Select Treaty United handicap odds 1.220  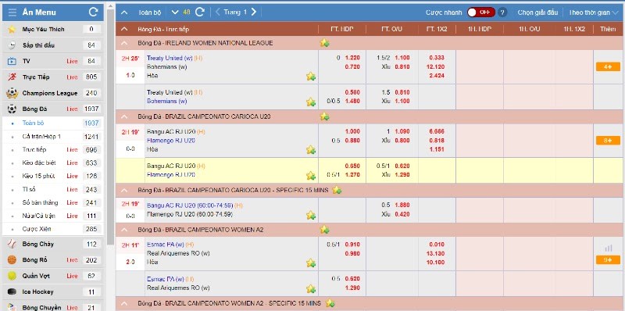pyautogui.click(x=352, y=58)
